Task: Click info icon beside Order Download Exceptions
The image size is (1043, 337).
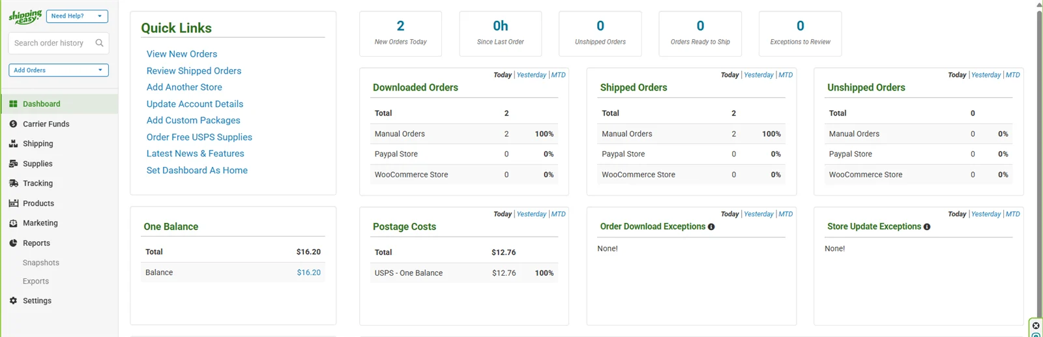Action: pos(711,227)
